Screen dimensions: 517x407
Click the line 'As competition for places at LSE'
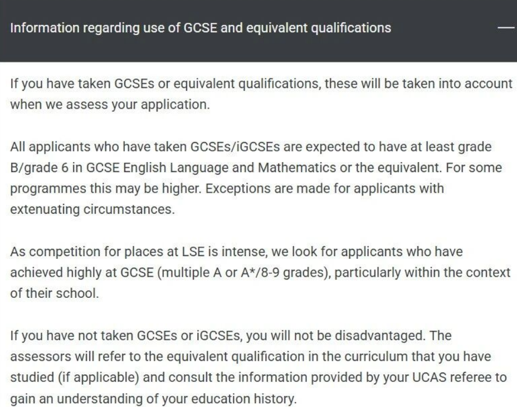click(x=236, y=252)
